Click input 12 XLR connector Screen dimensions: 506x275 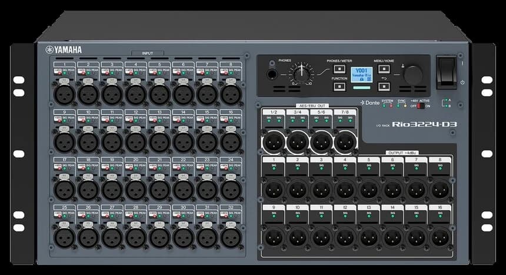tap(136, 142)
